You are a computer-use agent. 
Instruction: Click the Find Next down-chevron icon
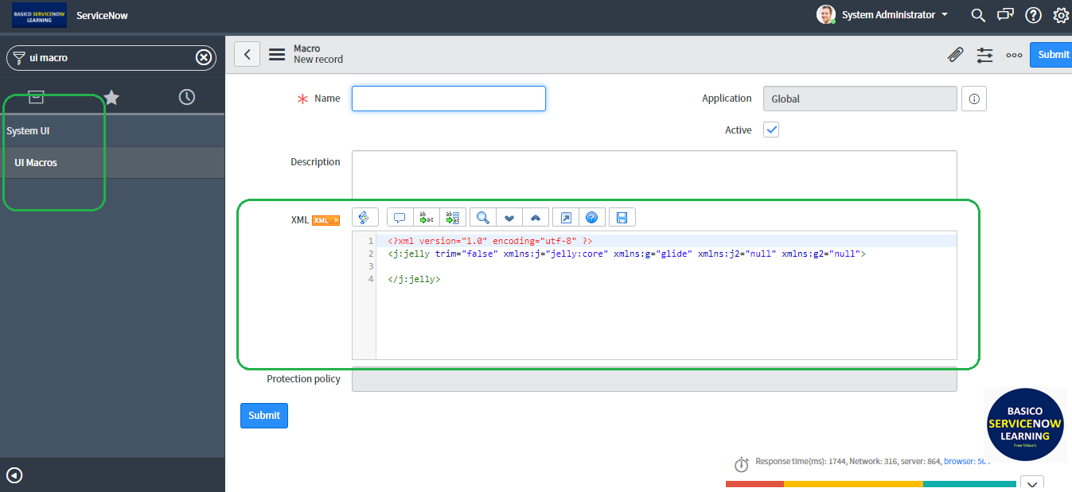[x=509, y=218]
